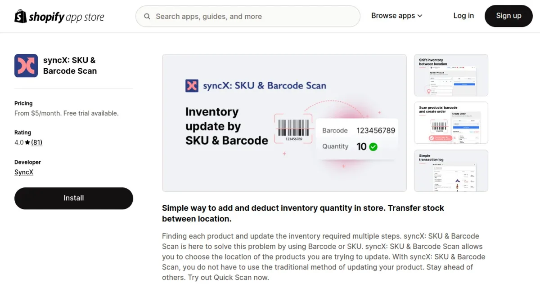Select the syncX app icon
The width and height of the screenshot is (540, 292).
26,65
